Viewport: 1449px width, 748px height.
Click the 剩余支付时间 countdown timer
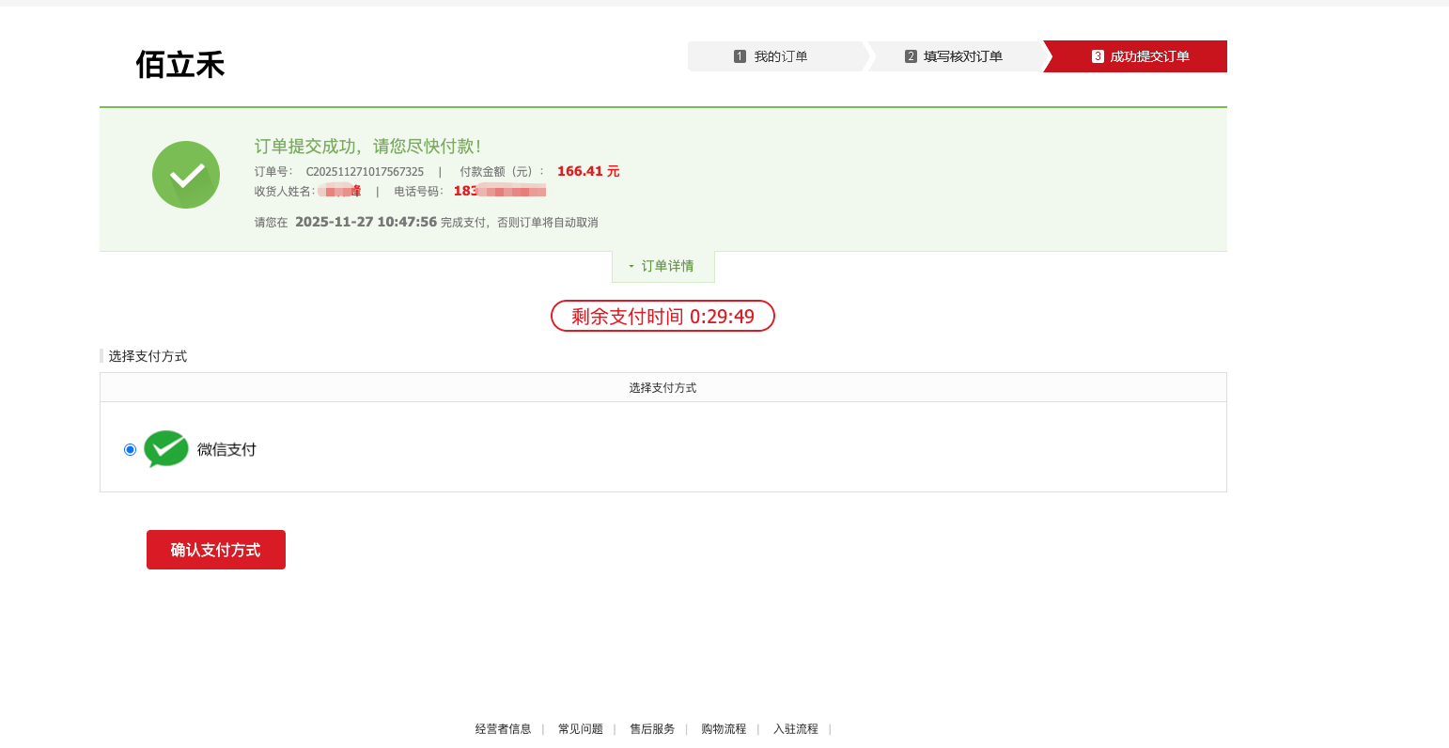click(662, 317)
